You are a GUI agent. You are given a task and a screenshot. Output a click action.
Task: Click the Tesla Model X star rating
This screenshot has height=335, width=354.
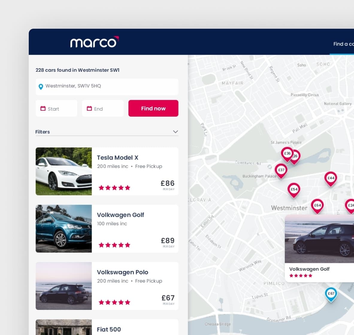pos(114,188)
